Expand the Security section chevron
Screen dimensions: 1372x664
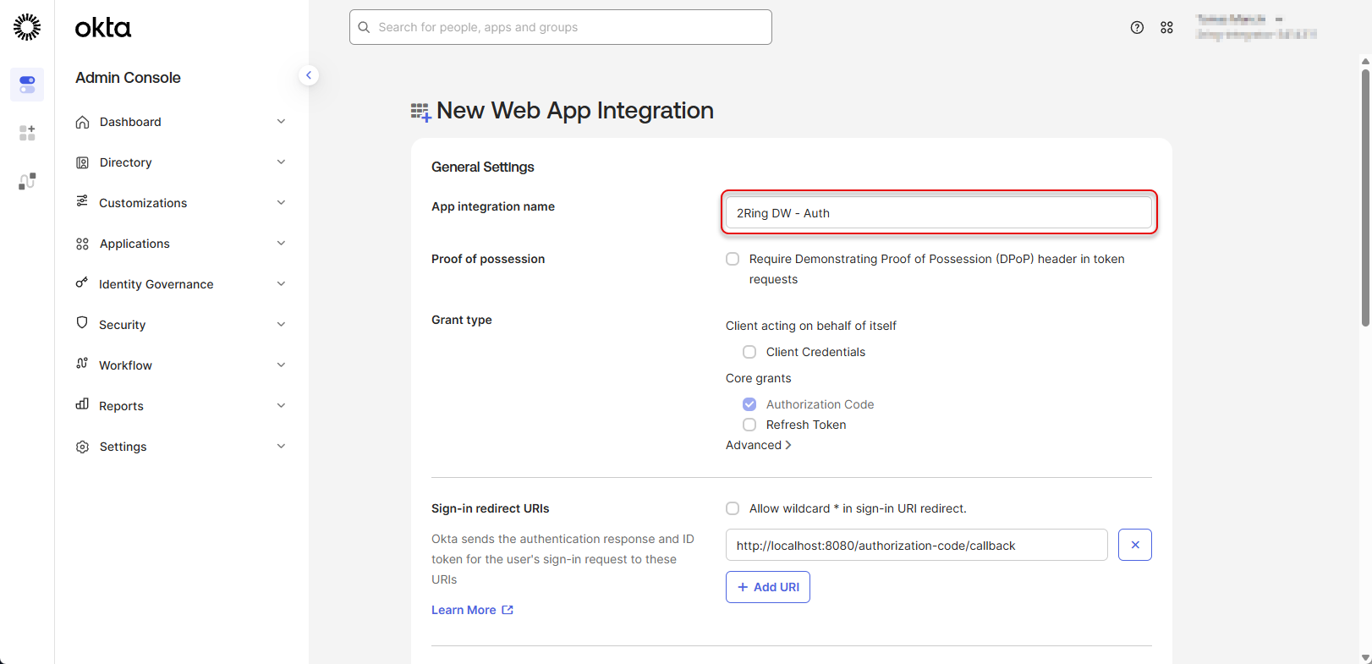pyautogui.click(x=281, y=325)
